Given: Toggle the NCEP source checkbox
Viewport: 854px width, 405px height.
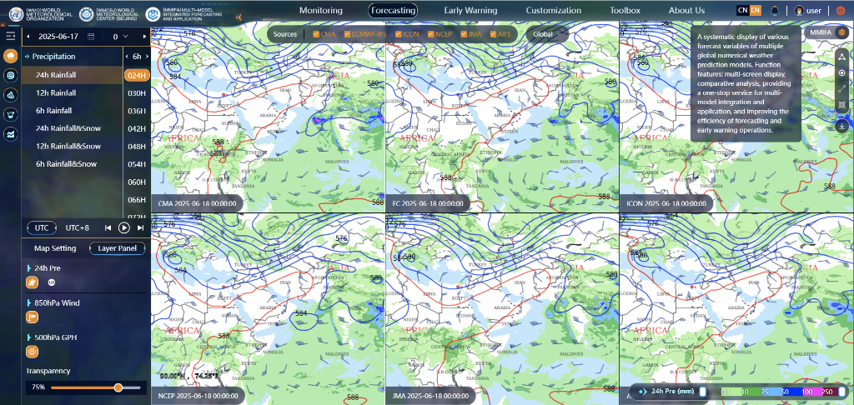Looking at the screenshot, I should (431, 34).
